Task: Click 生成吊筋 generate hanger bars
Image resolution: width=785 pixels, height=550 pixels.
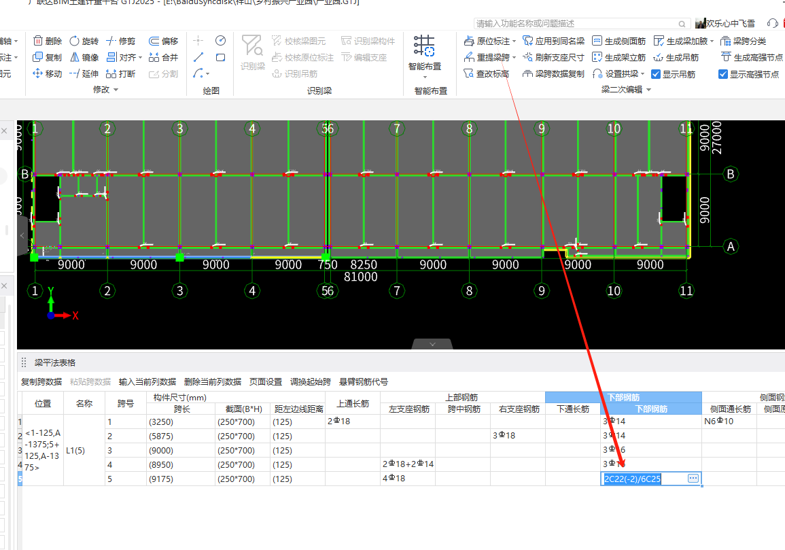Action: click(676, 58)
